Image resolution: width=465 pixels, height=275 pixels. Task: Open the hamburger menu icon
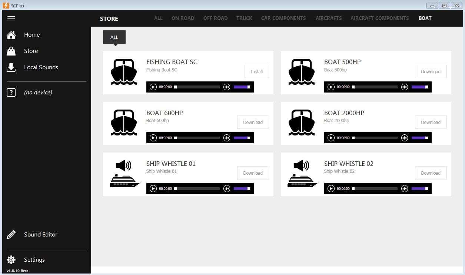coord(11,19)
